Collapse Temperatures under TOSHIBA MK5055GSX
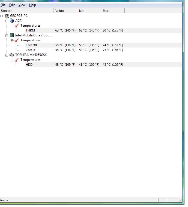 point(12,60)
